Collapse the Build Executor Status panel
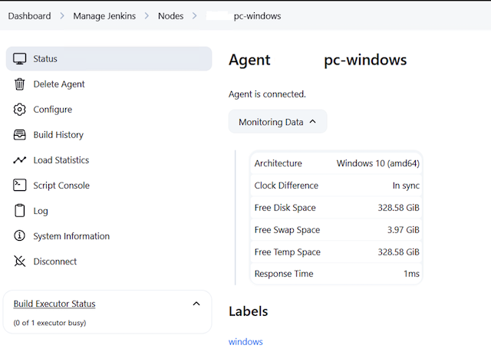Viewport: 491px width, 355px height. pos(196,304)
